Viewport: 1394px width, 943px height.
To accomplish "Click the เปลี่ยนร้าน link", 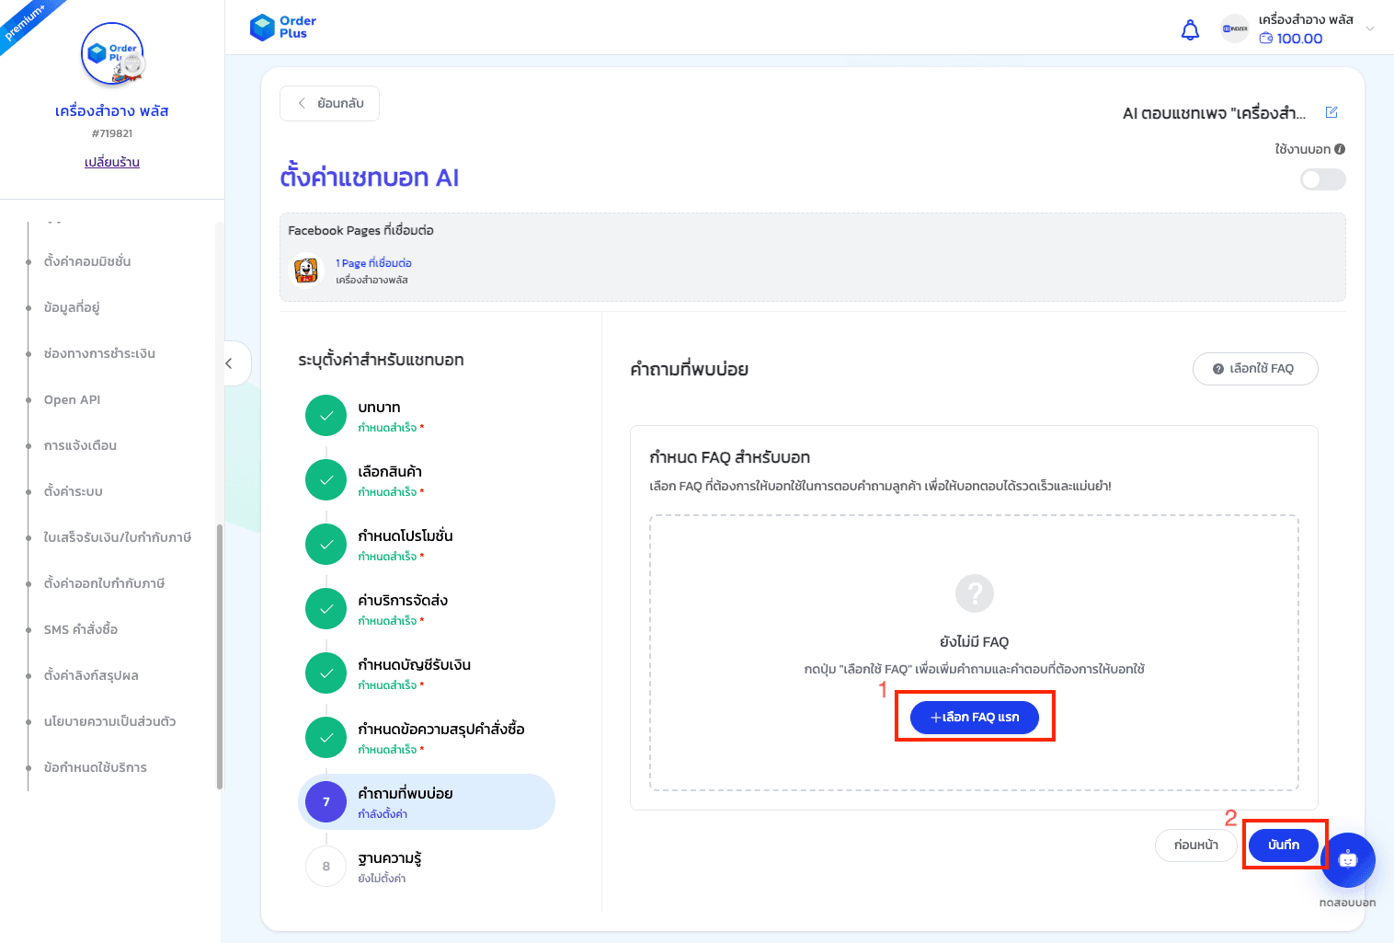I will (x=110, y=162).
